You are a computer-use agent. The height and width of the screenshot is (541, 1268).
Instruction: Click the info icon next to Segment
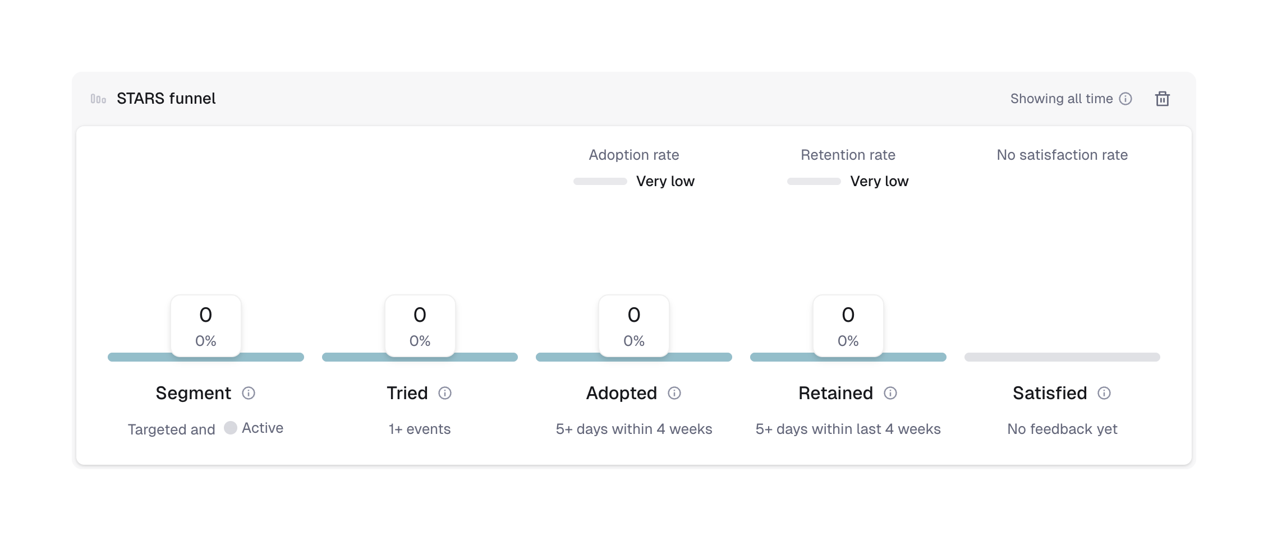249,393
